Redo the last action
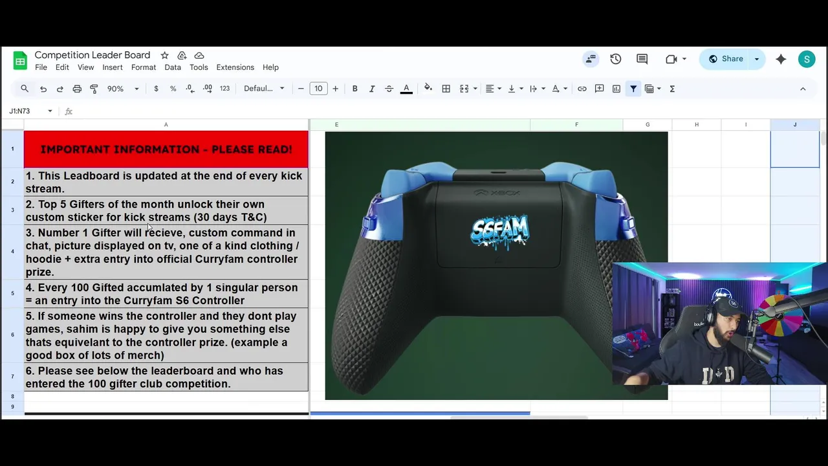 (60, 89)
